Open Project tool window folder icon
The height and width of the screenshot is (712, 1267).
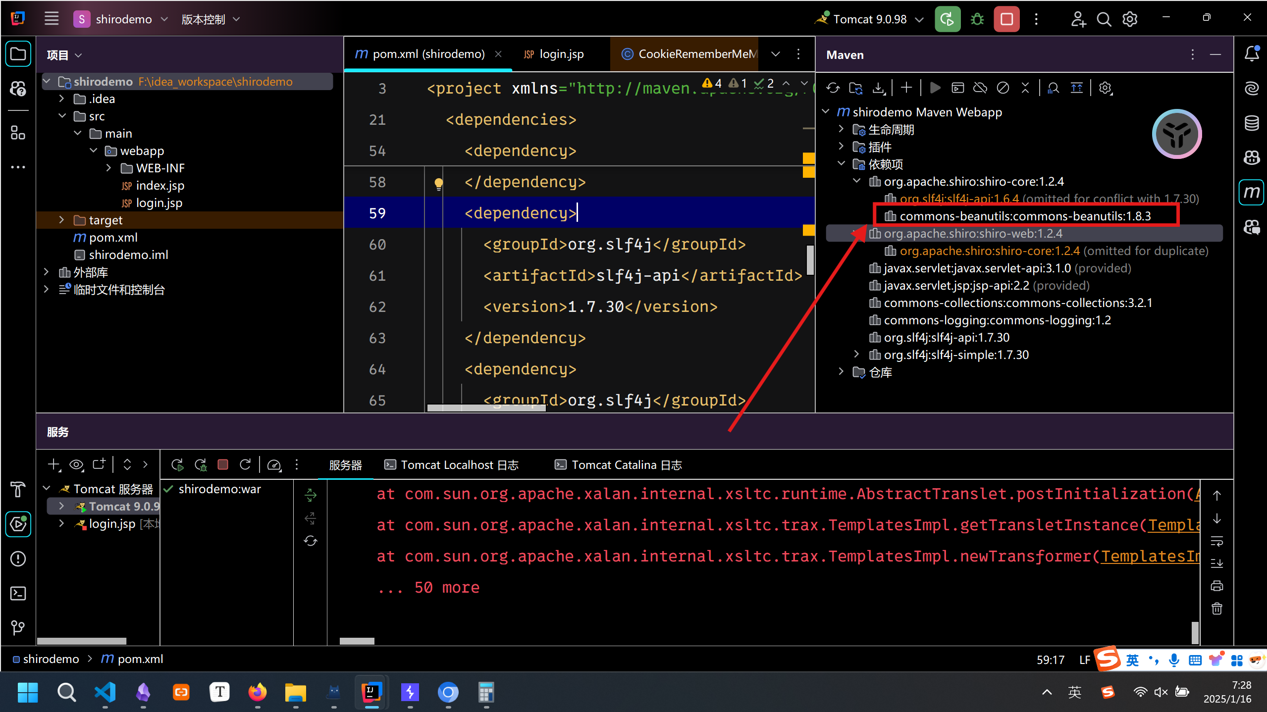point(18,53)
